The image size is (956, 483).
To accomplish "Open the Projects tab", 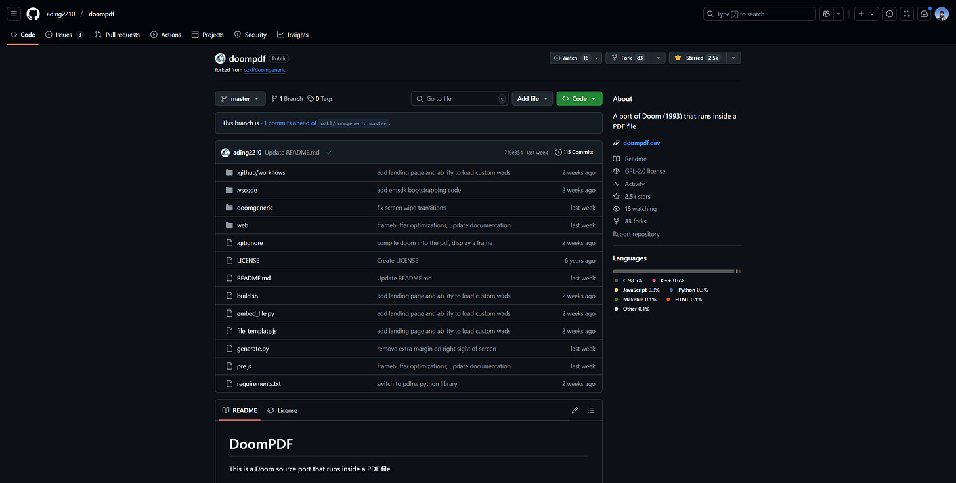I will coord(207,35).
